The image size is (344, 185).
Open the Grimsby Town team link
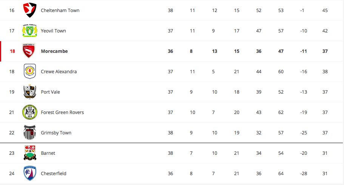[x=56, y=133]
